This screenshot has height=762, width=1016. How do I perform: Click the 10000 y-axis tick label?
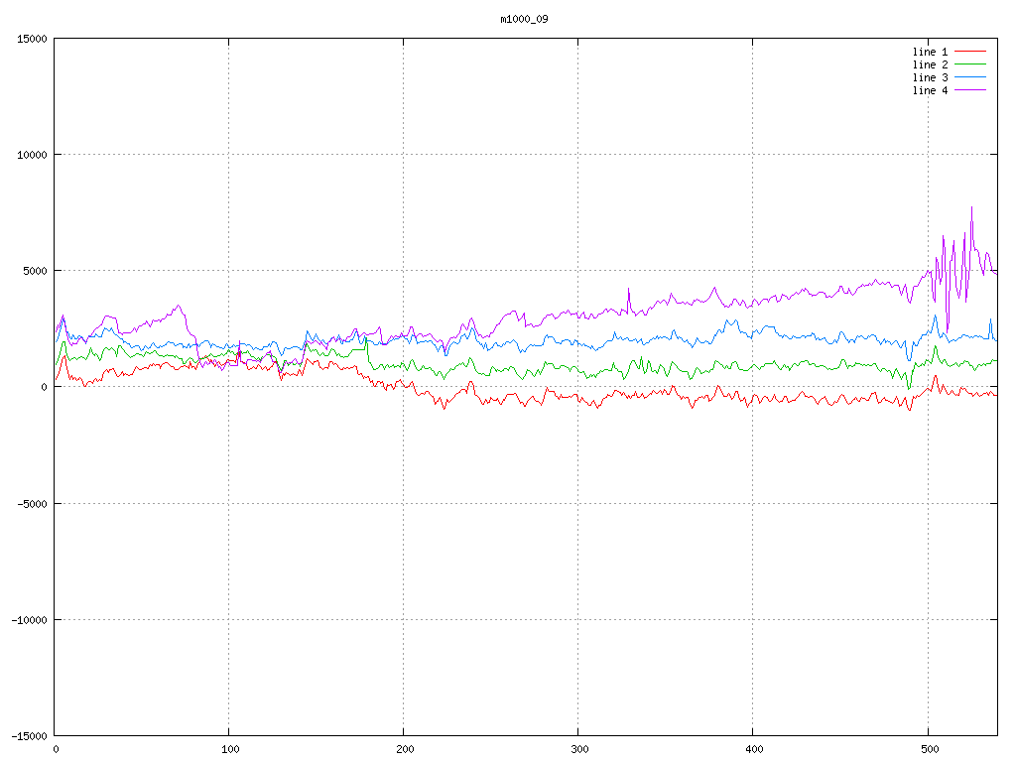click(x=32, y=155)
